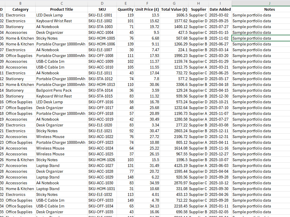Select date 2025-11-02 cell

[x=220, y=38]
